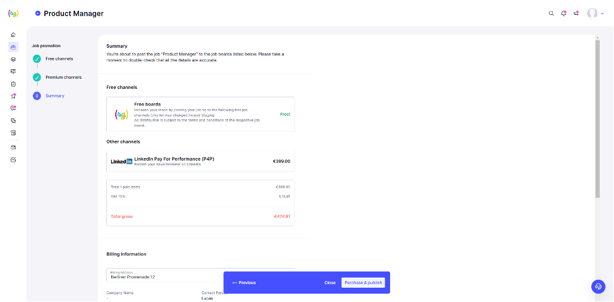Viewport: 614px width, 302px height.
Task: Open the checkbox tasks sidebar icon
Action: [13, 159]
